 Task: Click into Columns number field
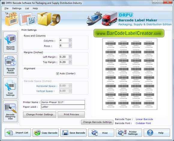pyautogui.click(x=64, y=40)
